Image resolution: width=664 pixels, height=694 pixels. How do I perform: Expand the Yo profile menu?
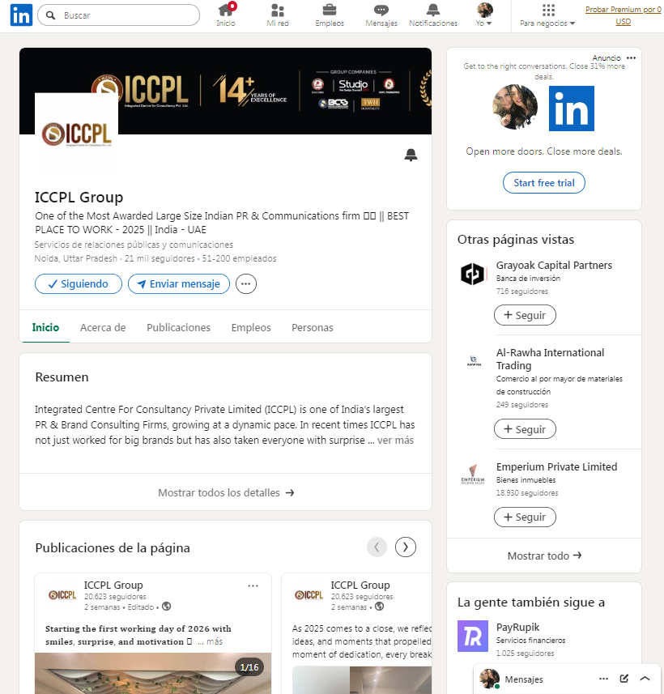pos(484,15)
